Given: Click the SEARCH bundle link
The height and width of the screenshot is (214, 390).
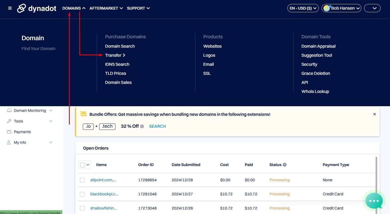Looking at the screenshot, I should [x=157, y=126].
